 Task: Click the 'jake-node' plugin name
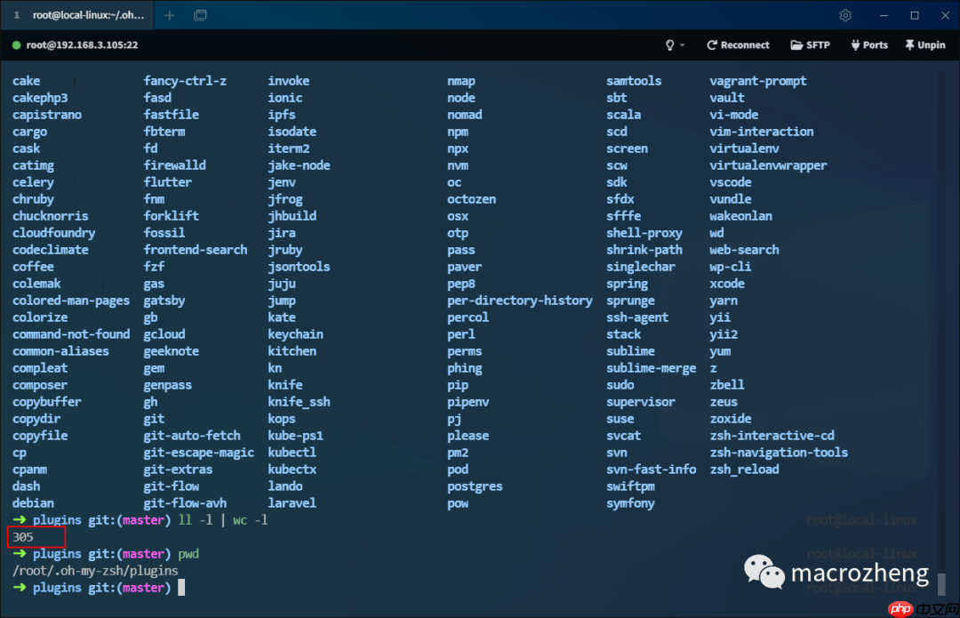pyautogui.click(x=299, y=165)
